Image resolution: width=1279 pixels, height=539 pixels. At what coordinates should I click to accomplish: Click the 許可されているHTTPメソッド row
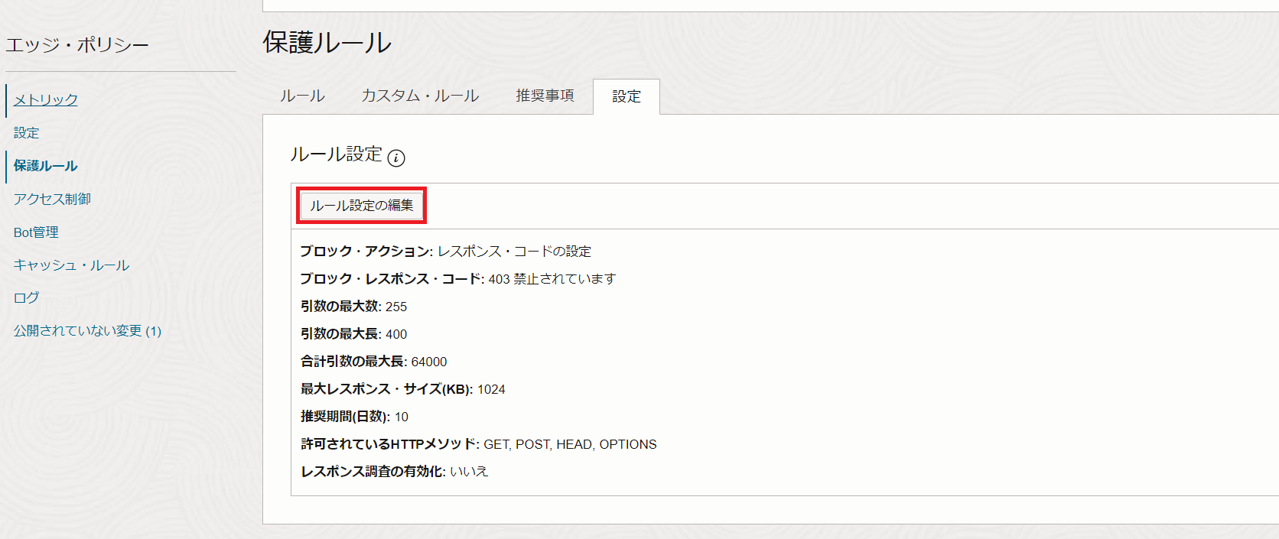(x=478, y=444)
